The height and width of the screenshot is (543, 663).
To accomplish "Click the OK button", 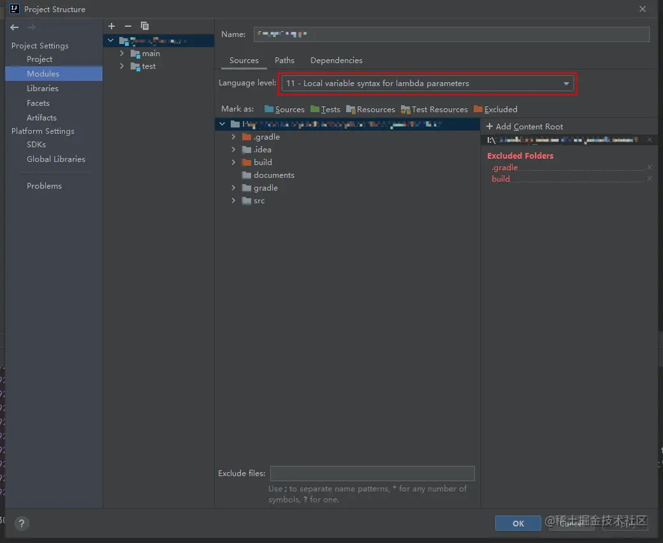I will click(x=518, y=524).
